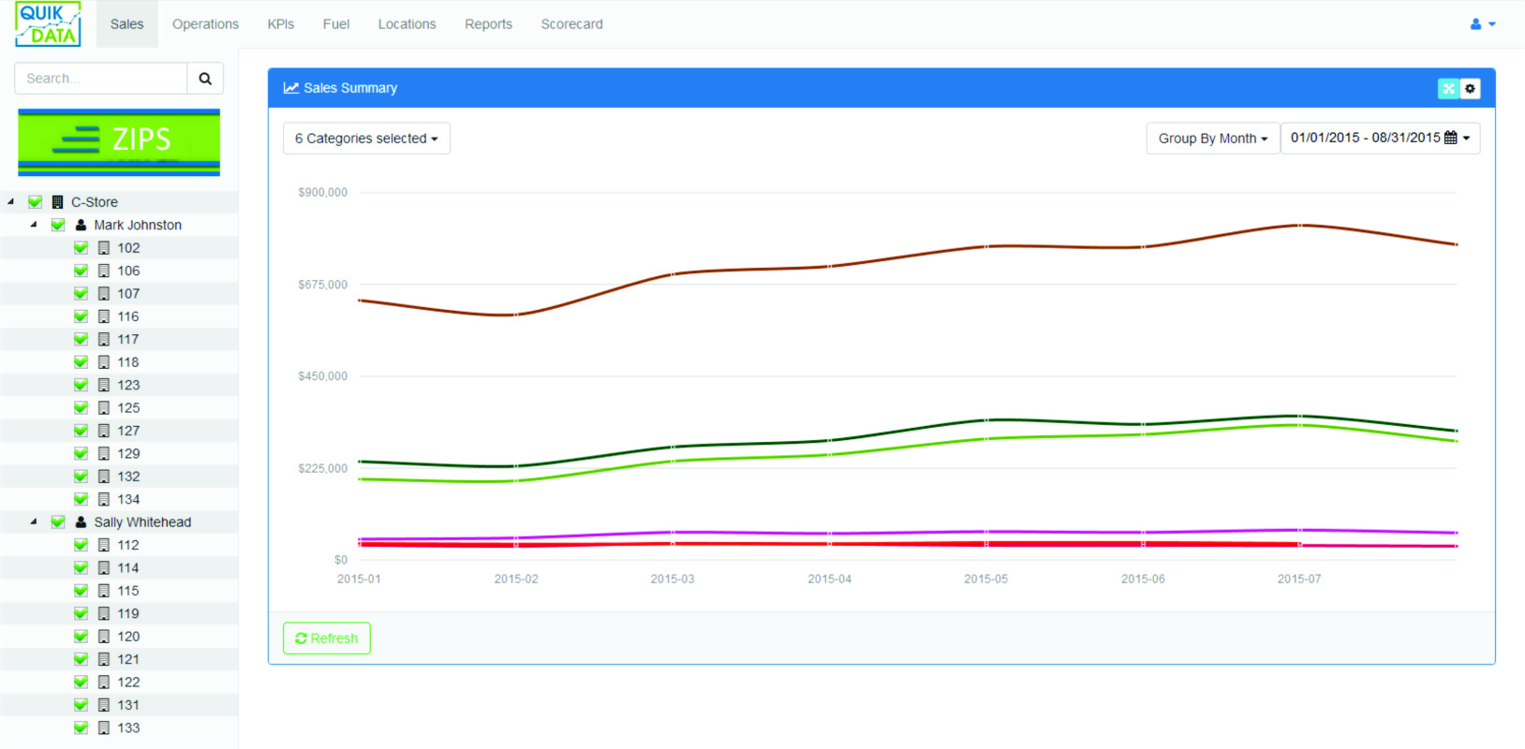Toggle the checkbox for store 121
1525x749 pixels.
click(81, 659)
